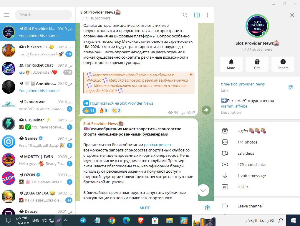Screen dimensions: 300x226
Task: Open the Алинёно channel chat
Action: (x=38, y=87)
